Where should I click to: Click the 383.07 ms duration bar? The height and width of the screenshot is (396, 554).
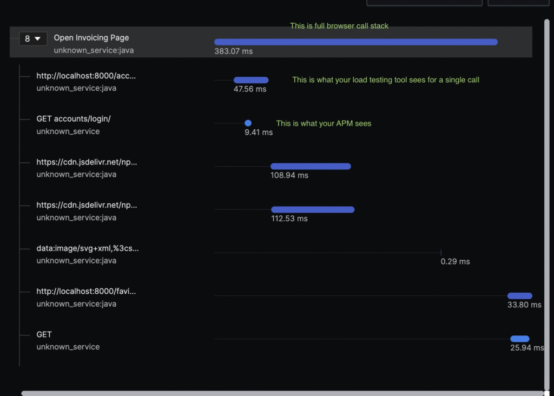pos(356,42)
